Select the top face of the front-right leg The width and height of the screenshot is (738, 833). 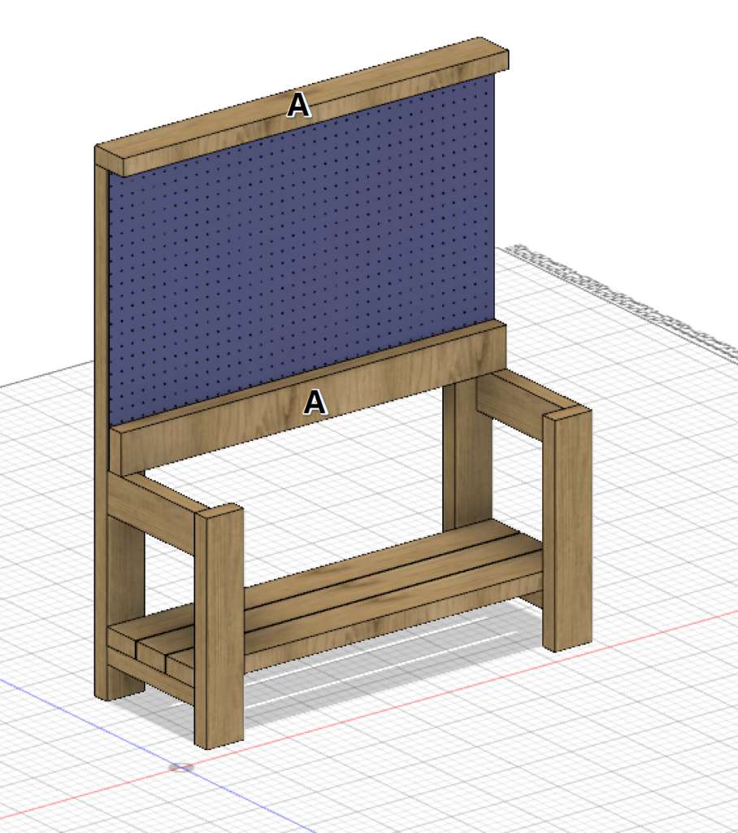[567, 412]
